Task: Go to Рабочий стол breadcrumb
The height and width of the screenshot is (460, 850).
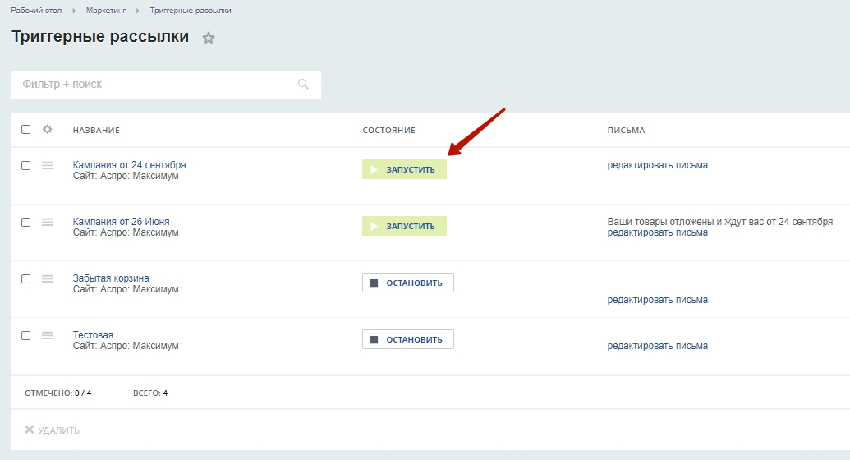Action: click(x=37, y=11)
